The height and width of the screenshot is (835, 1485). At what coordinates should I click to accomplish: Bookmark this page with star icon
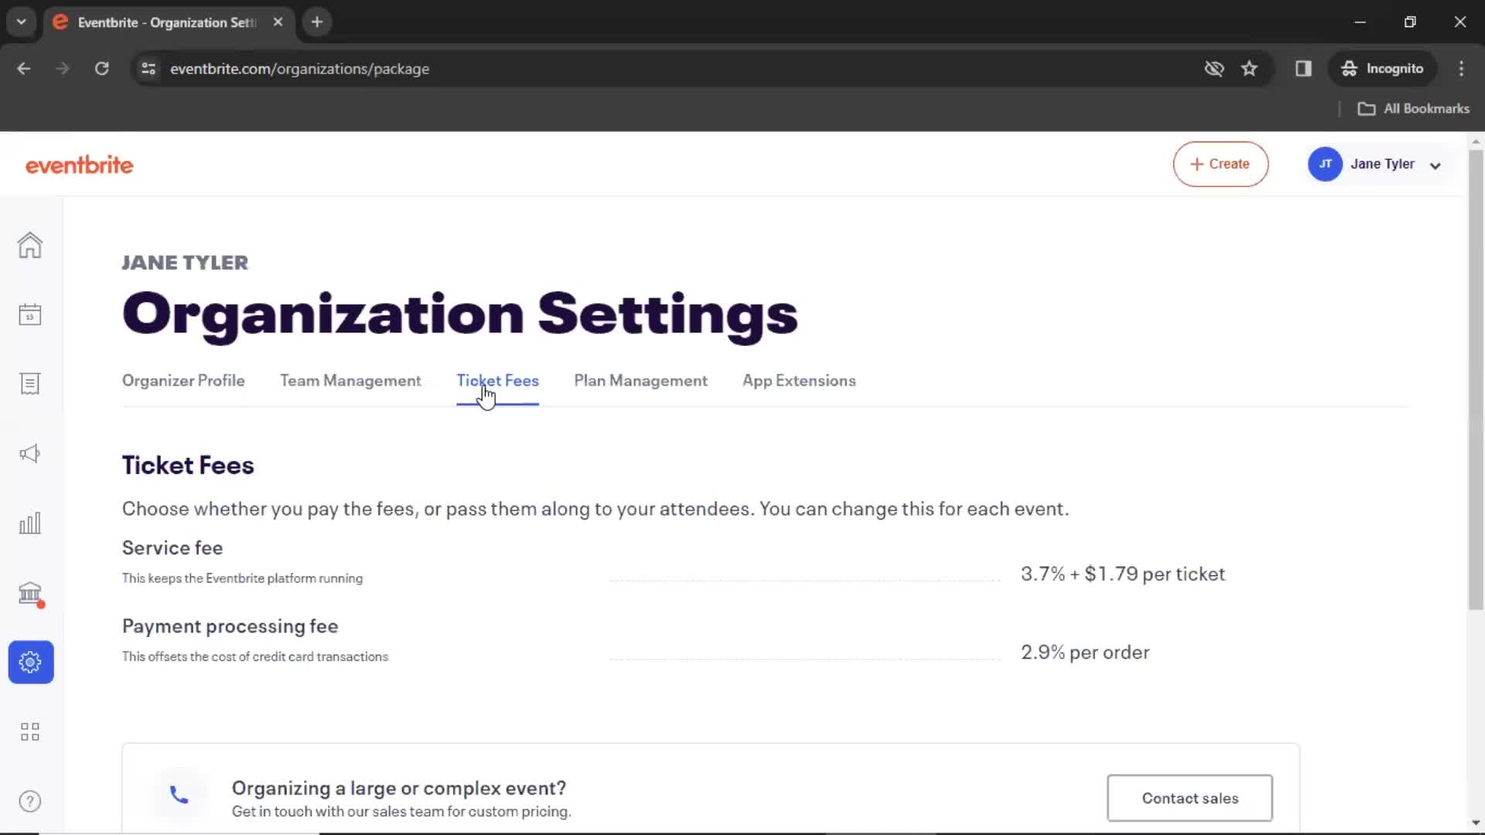[x=1249, y=69]
